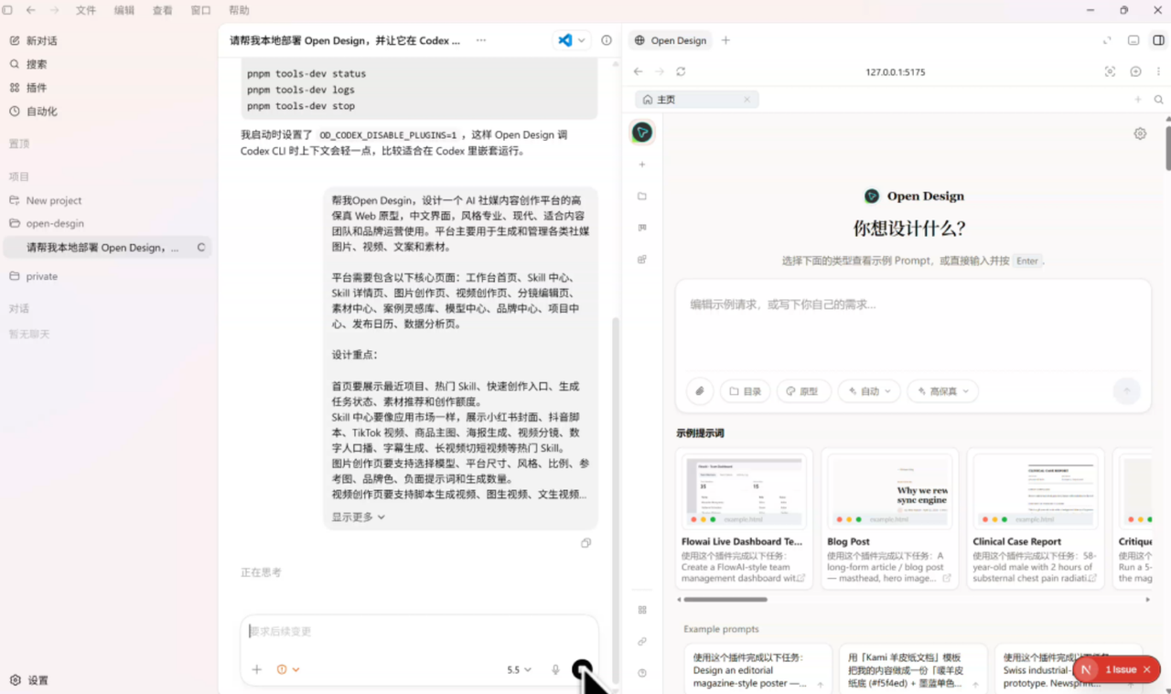The height and width of the screenshot is (694, 1171).
Task: Attach a file with the paperclip icon
Action: [700, 391]
